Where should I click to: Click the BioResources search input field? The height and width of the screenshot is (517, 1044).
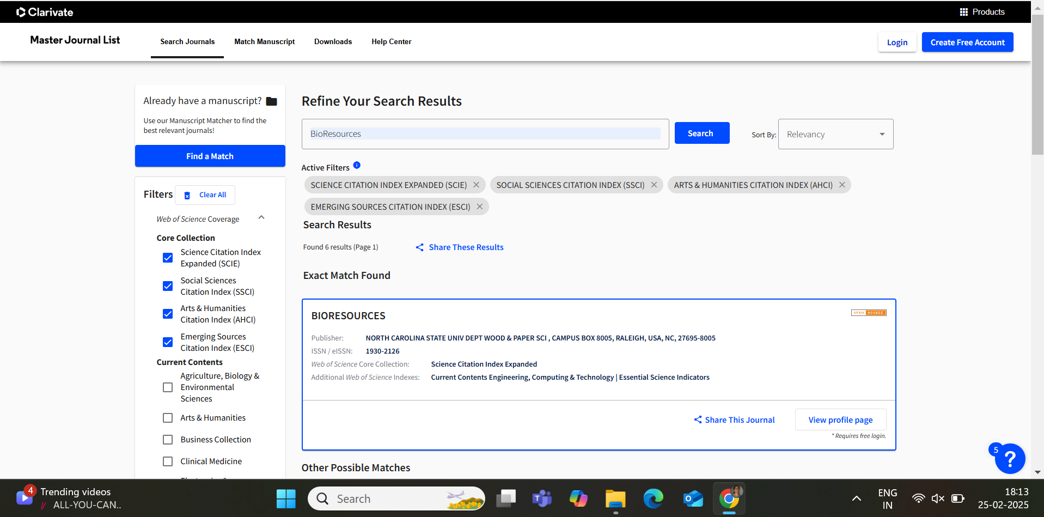[485, 134]
